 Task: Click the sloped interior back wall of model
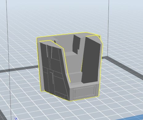click(65, 42)
